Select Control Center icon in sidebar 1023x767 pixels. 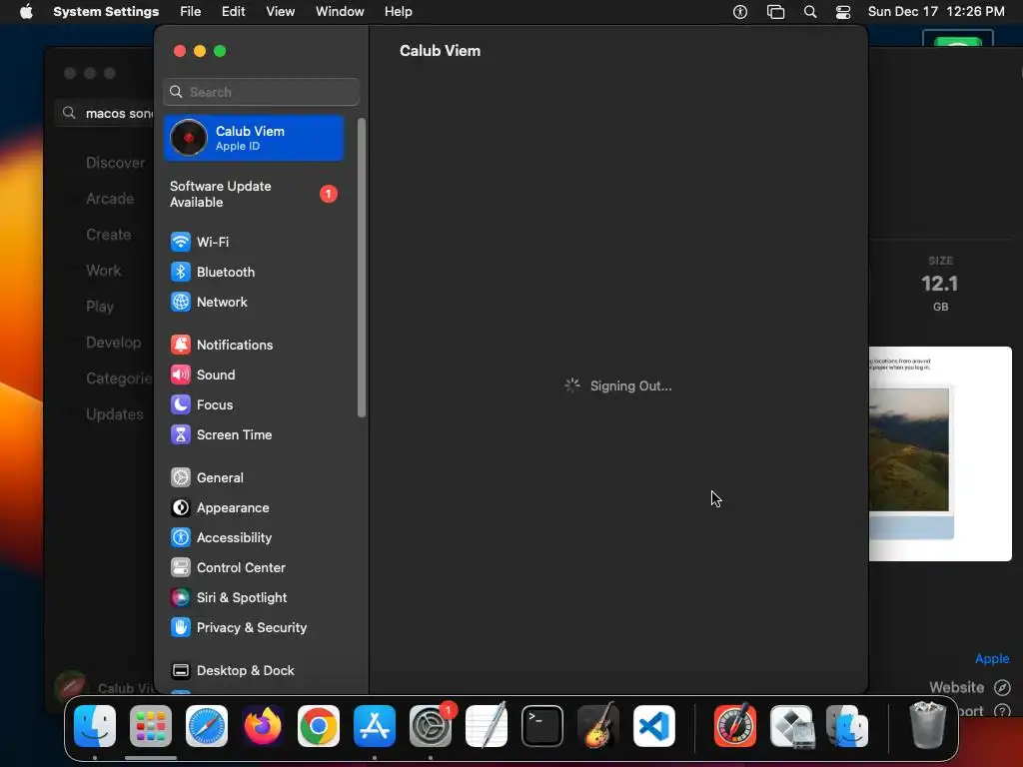click(180, 567)
